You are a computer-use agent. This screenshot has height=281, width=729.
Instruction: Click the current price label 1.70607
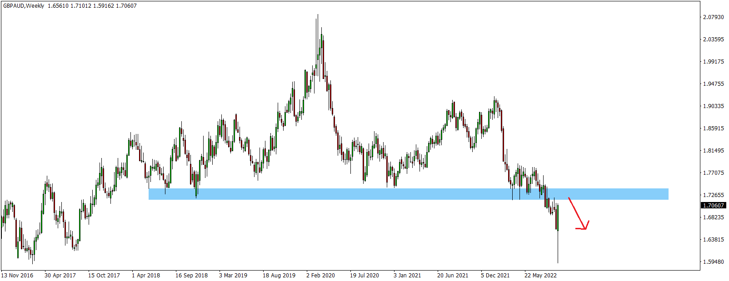[x=714, y=206]
